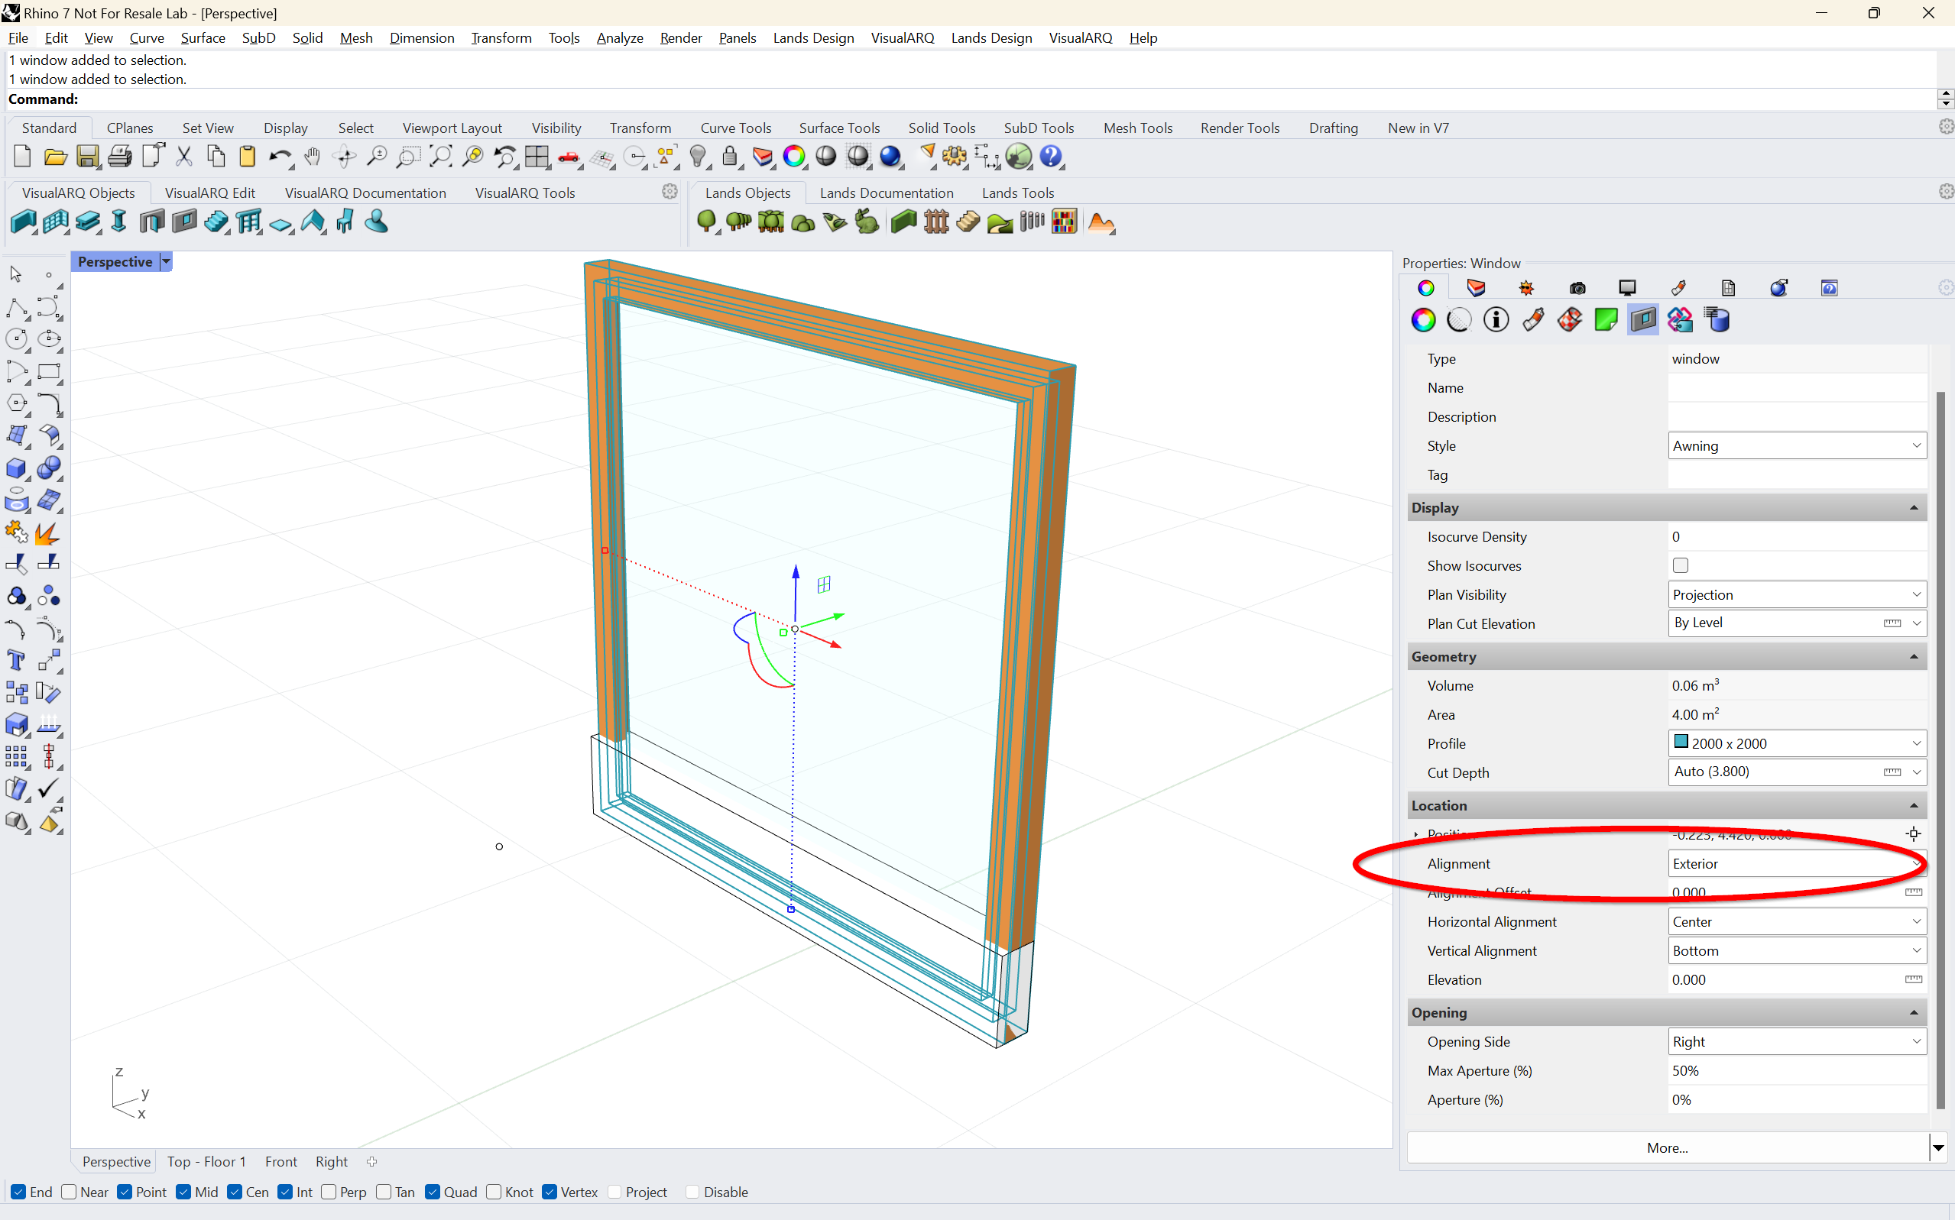Open the Door tool

click(152, 222)
